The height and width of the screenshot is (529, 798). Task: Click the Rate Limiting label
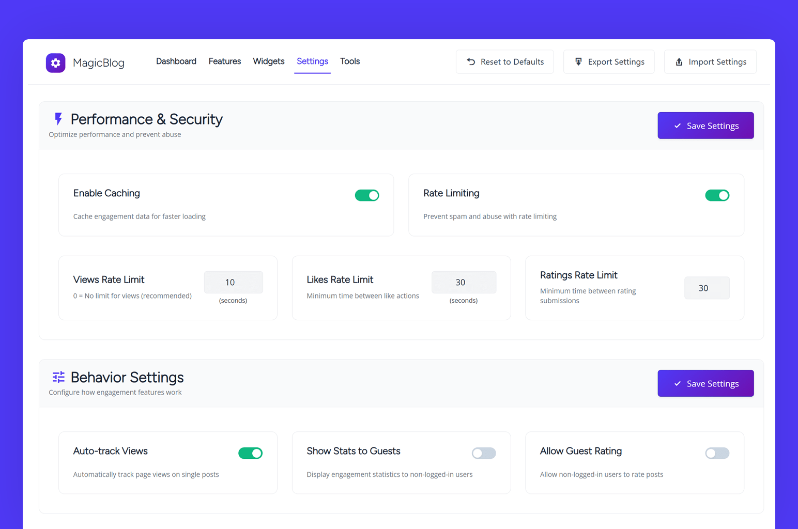pos(451,193)
